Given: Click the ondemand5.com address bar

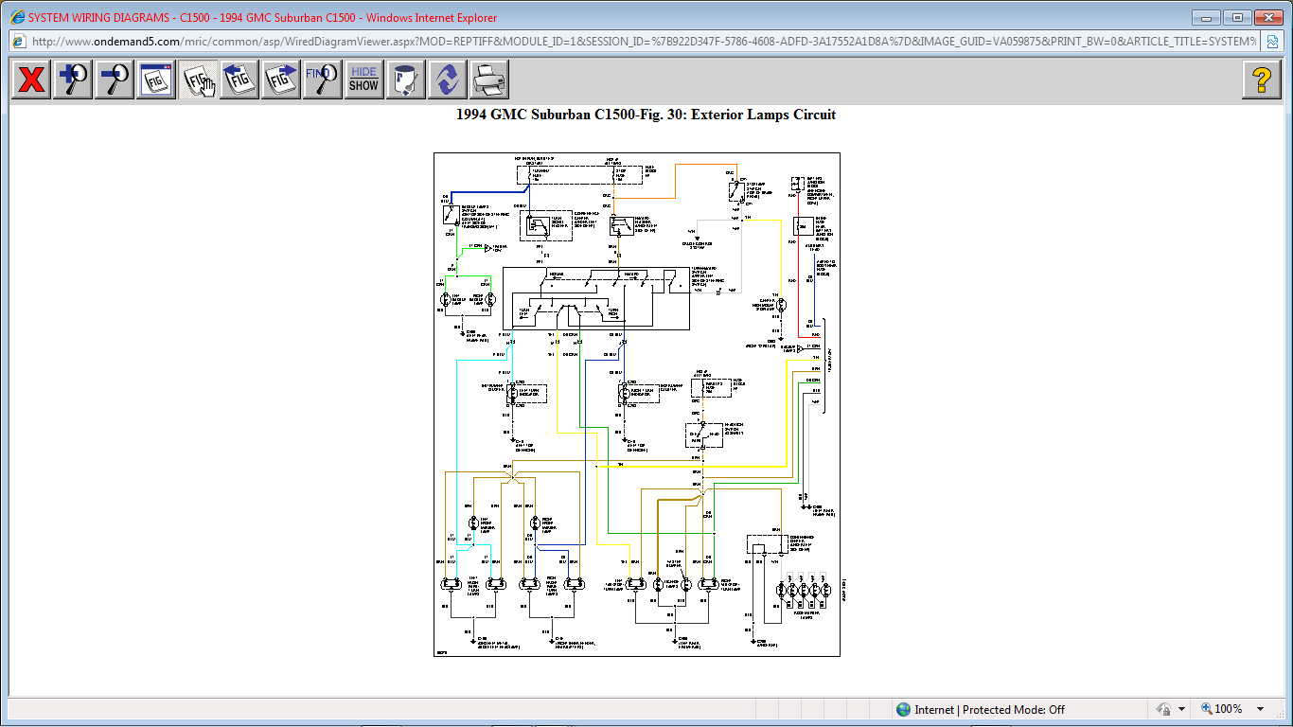Looking at the screenshot, I should (x=644, y=42).
